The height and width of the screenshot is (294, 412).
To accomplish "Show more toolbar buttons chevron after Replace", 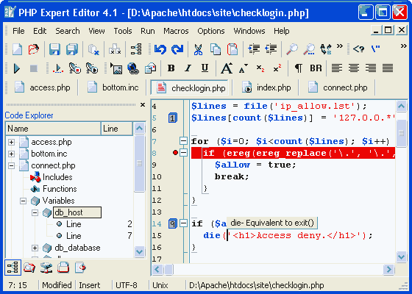I will tap(340, 46).
